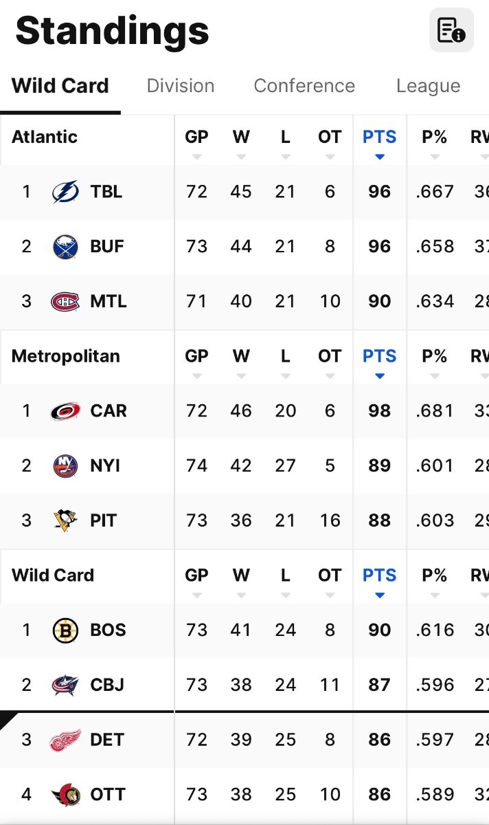Tap the Tampa Bay Lightning logo
The image size is (489, 825).
(x=65, y=191)
